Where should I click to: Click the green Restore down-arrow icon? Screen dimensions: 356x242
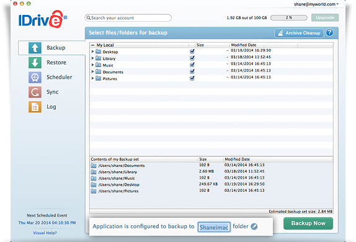(35, 63)
